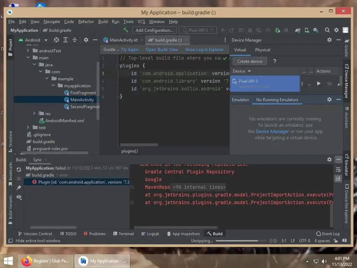Launch Pixel API 3 with play button

coord(319,84)
